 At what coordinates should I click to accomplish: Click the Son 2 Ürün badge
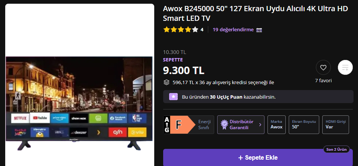(336, 150)
